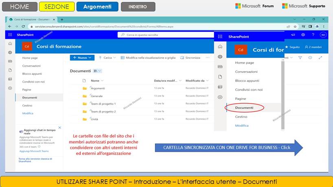Open the app launcher waffle in the enlarged inset
Screen dimensions: 333x187
click(x=220, y=37)
